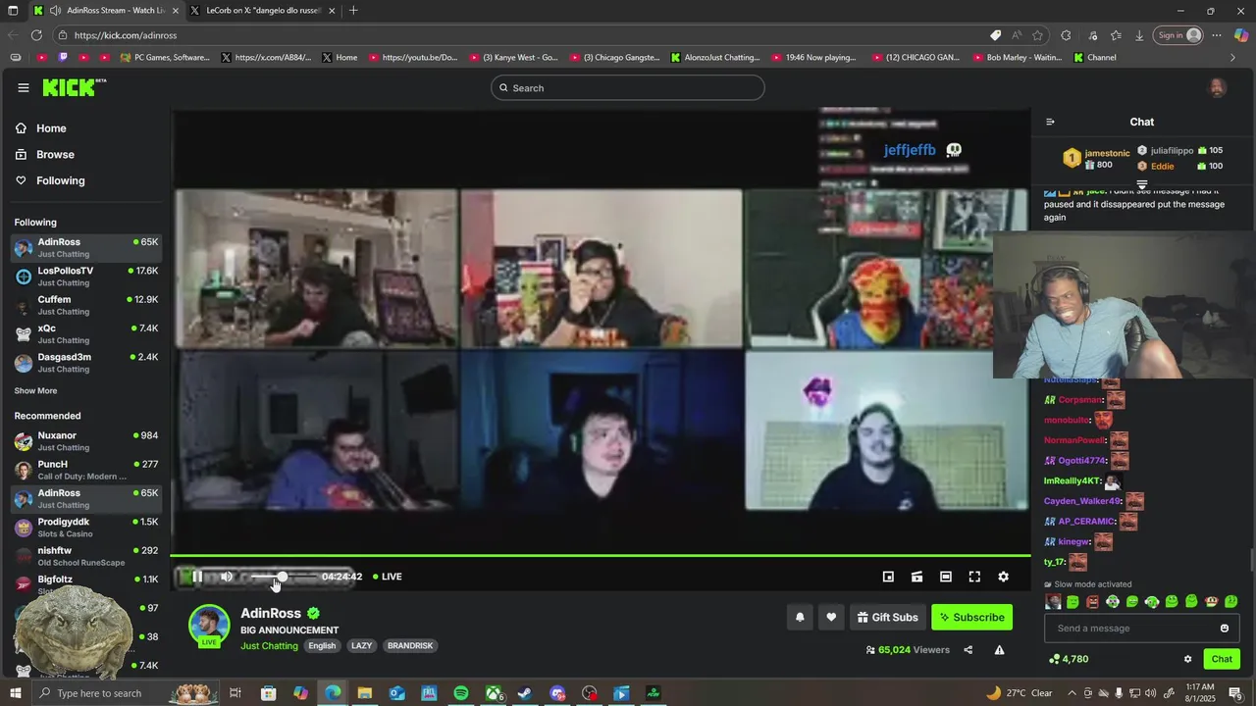This screenshot has height=706, width=1256.
Task: Select the LAZY tag
Action: coord(362,646)
